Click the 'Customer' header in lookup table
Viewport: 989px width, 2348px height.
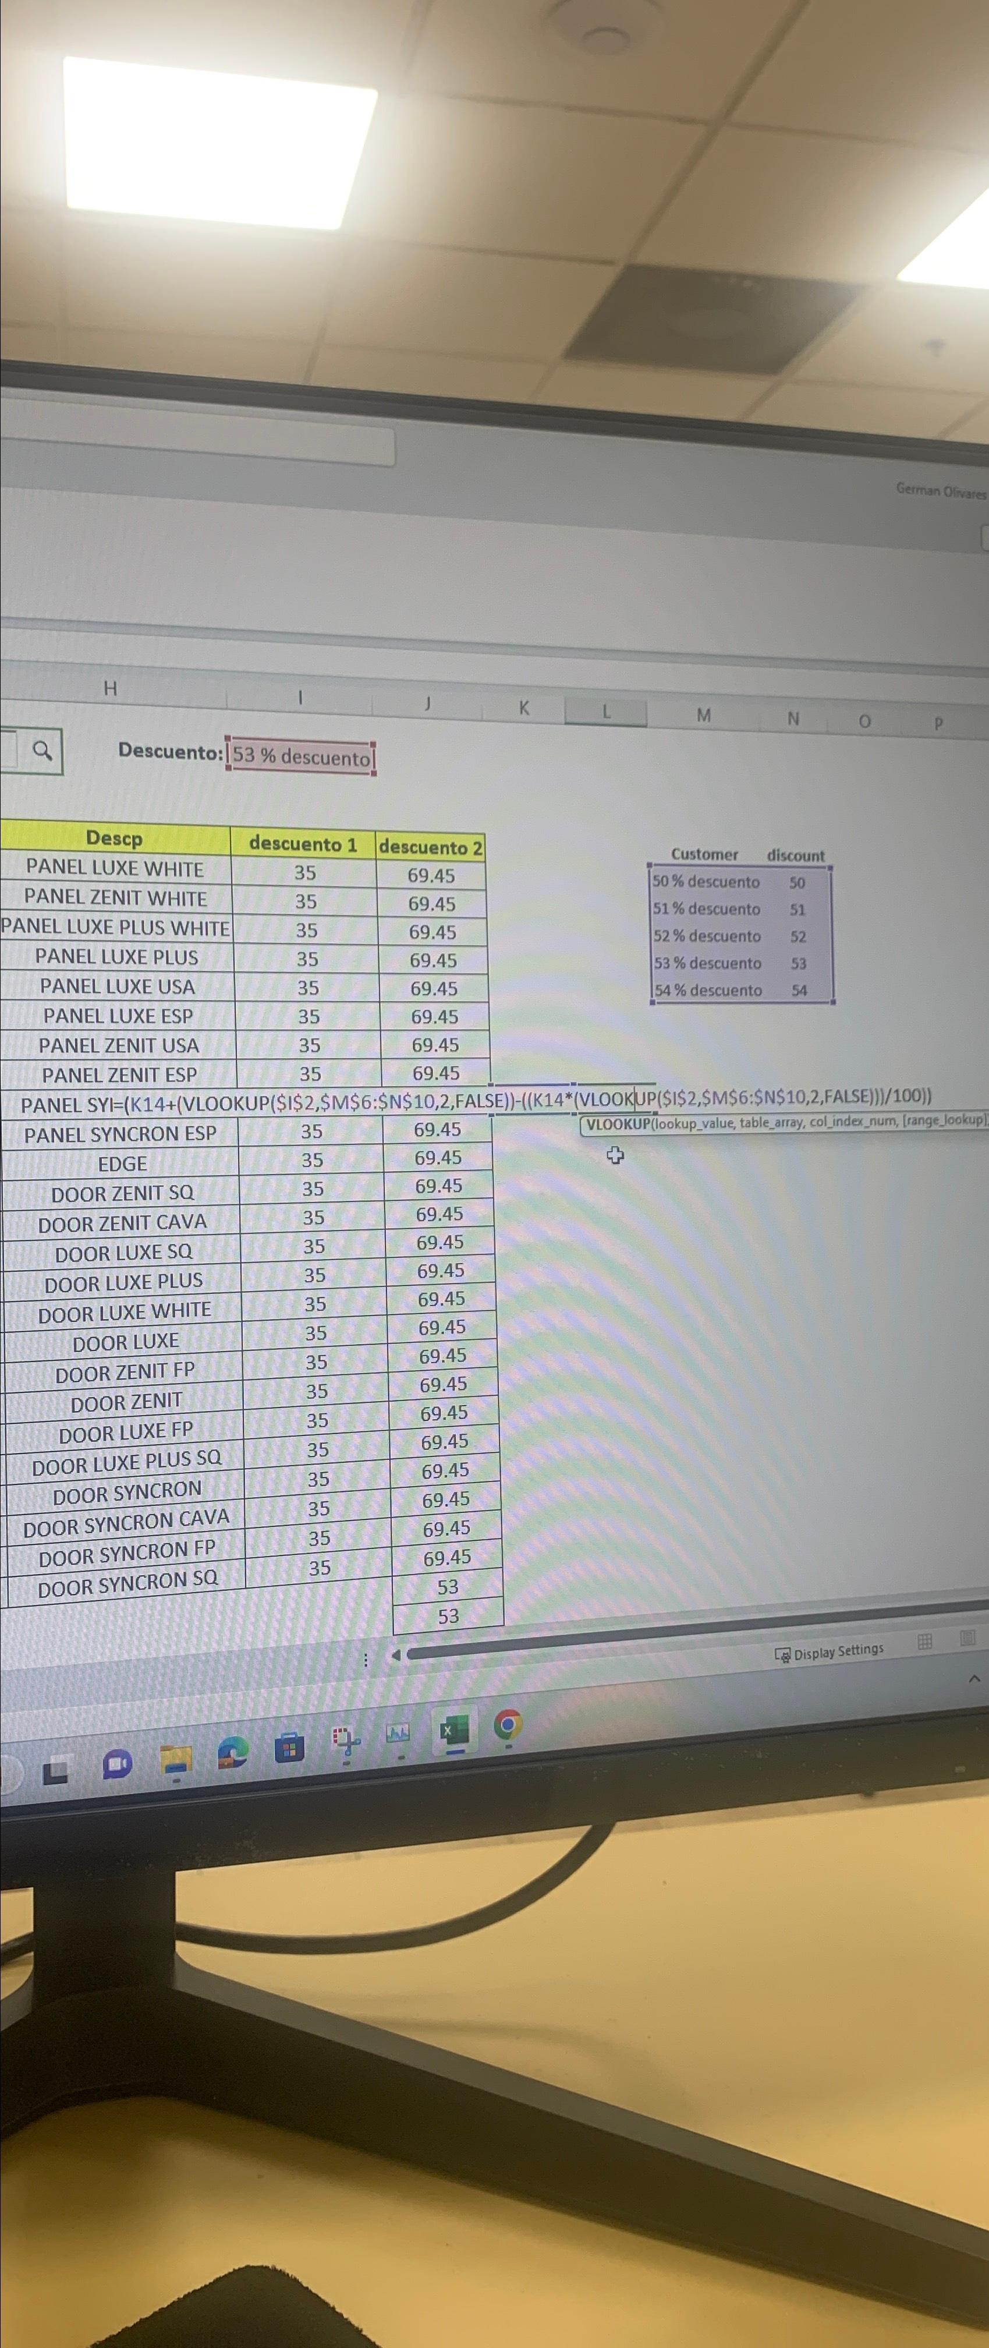click(x=704, y=854)
